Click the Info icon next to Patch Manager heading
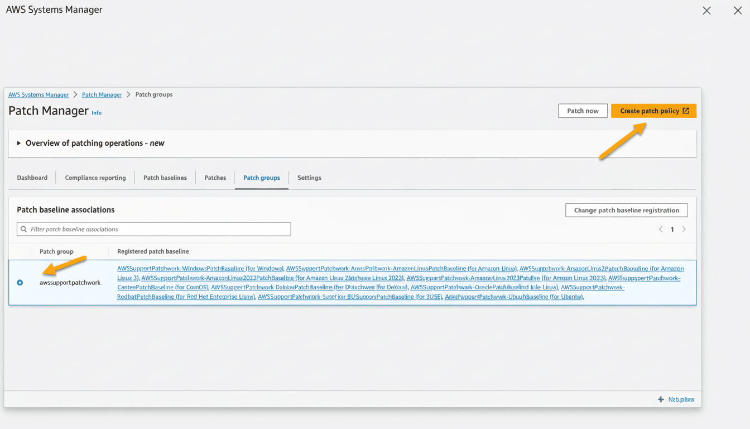The height and width of the screenshot is (429, 750). coord(96,113)
